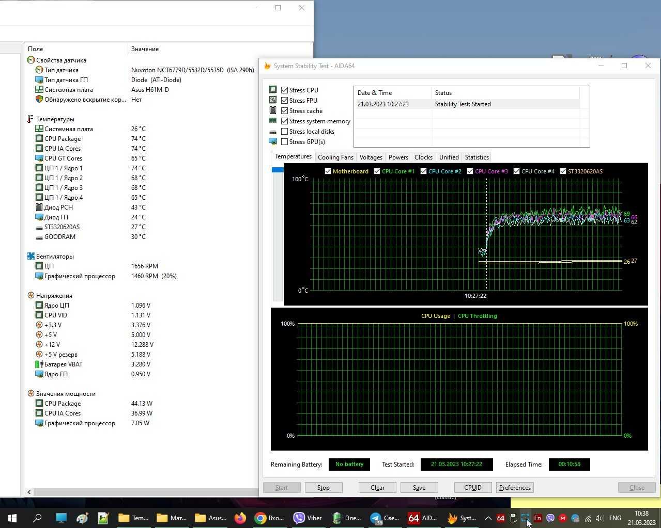Toggle the CPU Core #3 graph checkbox

click(470, 171)
